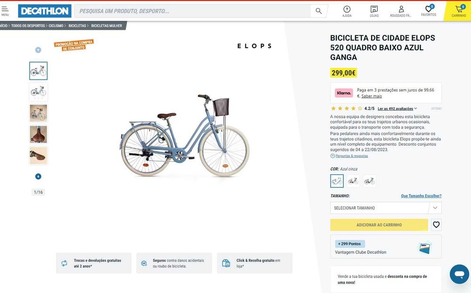Choose the third bike color option

pyautogui.click(x=369, y=181)
